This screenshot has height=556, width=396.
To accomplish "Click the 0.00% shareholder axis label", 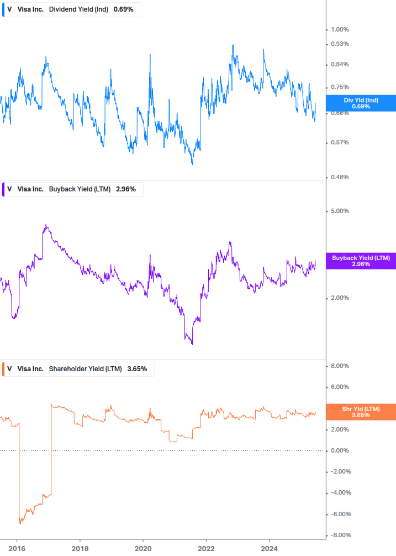I will click(x=340, y=451).
